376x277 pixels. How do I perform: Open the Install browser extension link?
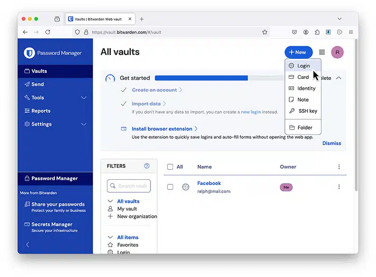[x=162, y=129]
